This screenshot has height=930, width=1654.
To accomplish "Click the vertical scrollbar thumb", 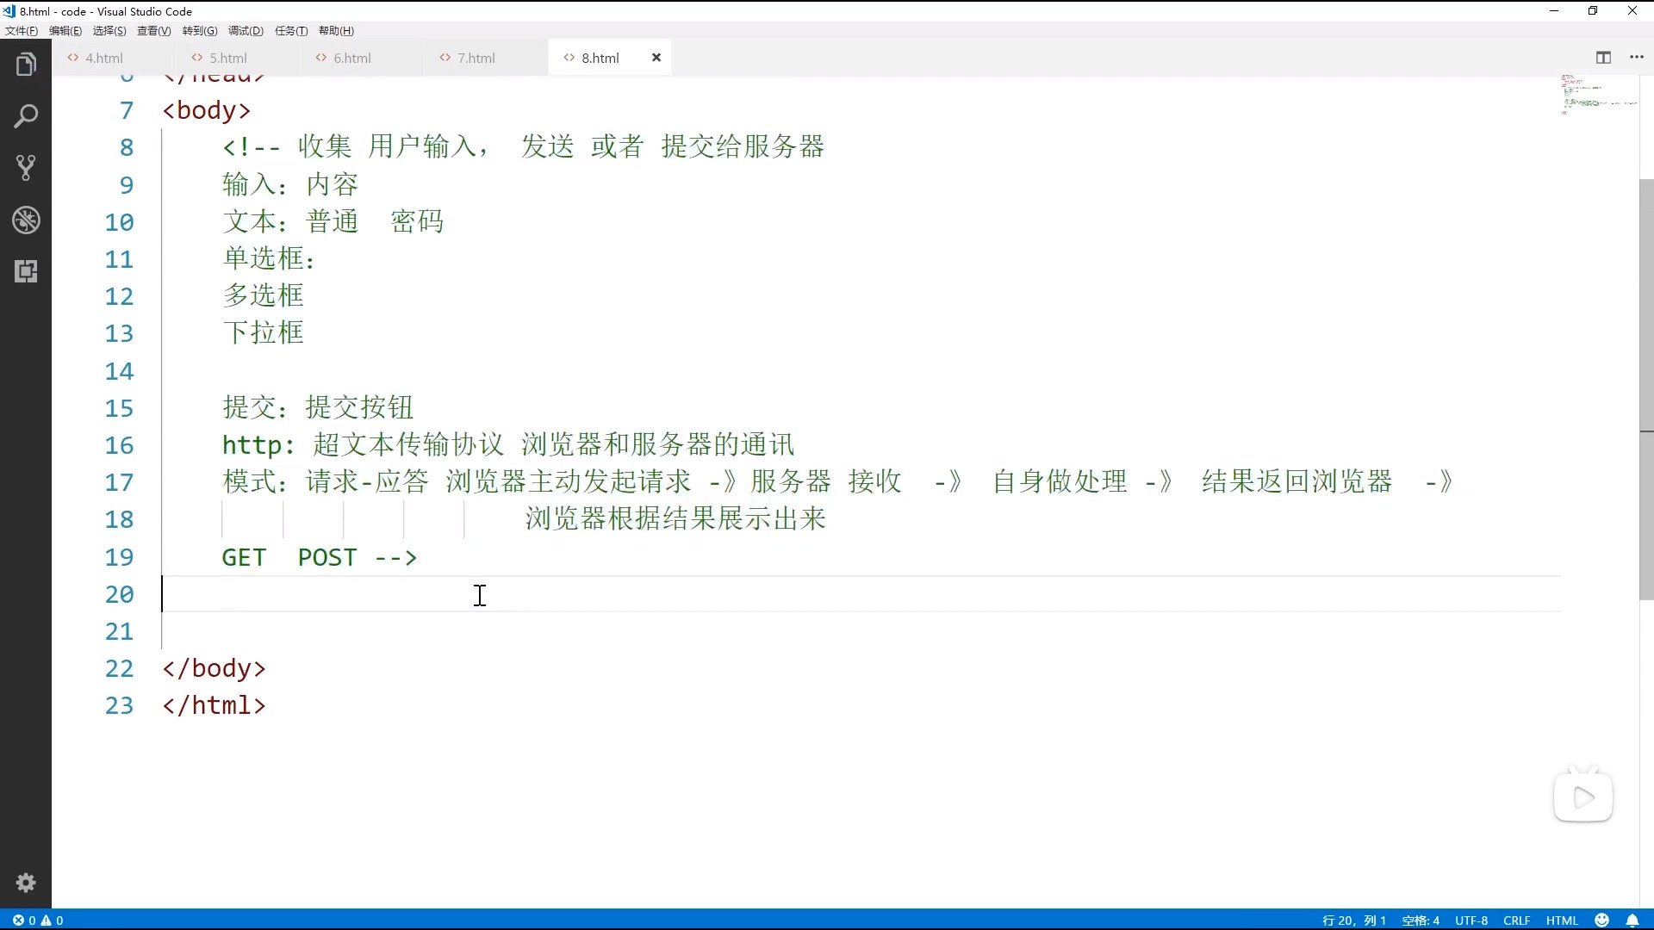I will click(x=1646, y=387).
